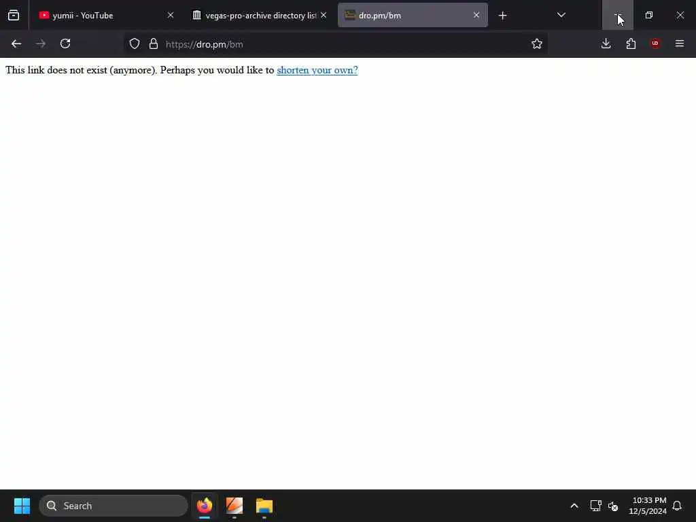The height and width of the screenshot is (522, 696).
Task: Switch to the yumii - YouTube tab
Action: click(107, 16)
